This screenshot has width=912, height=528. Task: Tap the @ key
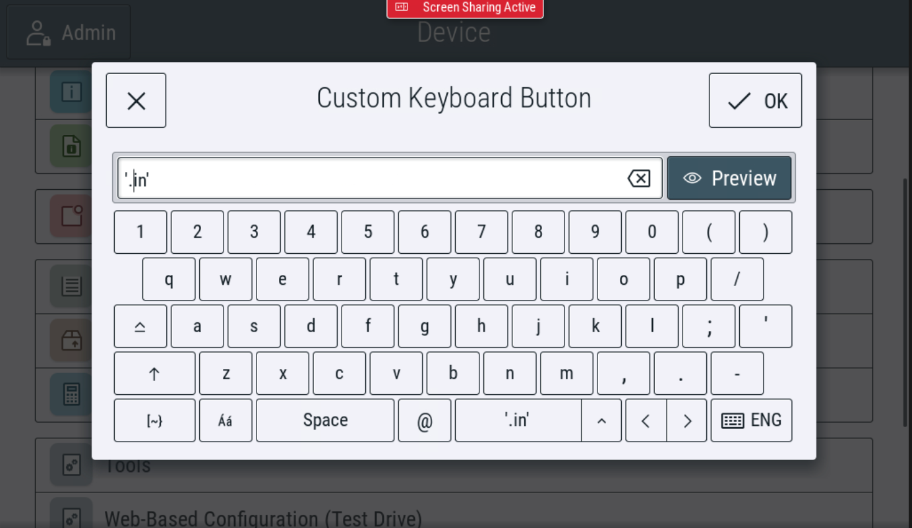point(425,420)
